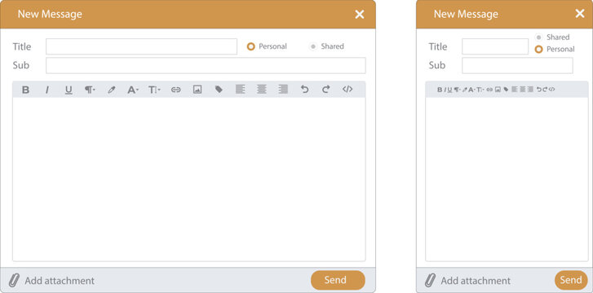Focus the Title field in the narrow window
This screenshot has width=593, height=293.
tap(495, 46)
